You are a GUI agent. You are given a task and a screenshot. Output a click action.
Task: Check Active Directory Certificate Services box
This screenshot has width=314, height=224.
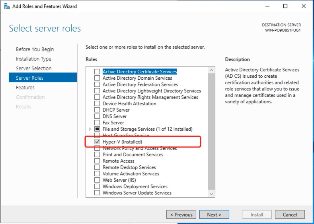pyautogui.click(x=97, y=72)
